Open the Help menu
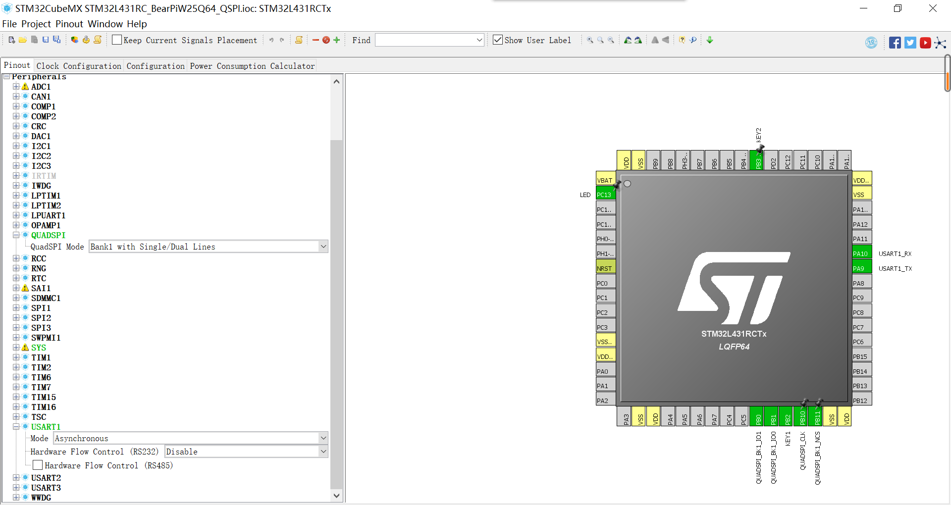 pos(137,24)
